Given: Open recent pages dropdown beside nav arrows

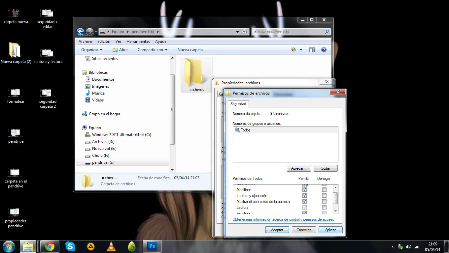Looking at the screenshot, I should (x=96, y=32).
